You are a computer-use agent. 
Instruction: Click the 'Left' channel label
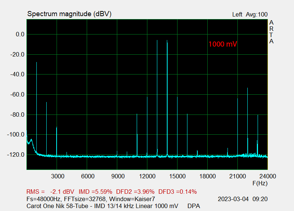point(237,15)
